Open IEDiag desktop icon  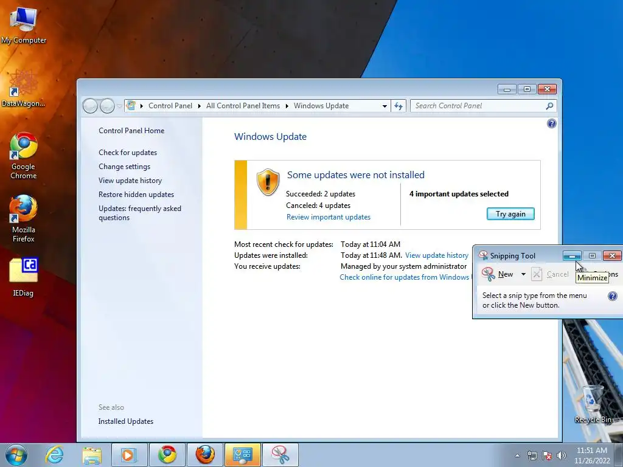24,277
